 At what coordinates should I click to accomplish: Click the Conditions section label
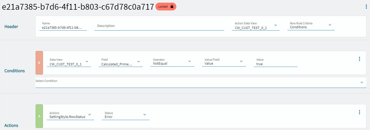pyautogui.click(x=15, y=71)
